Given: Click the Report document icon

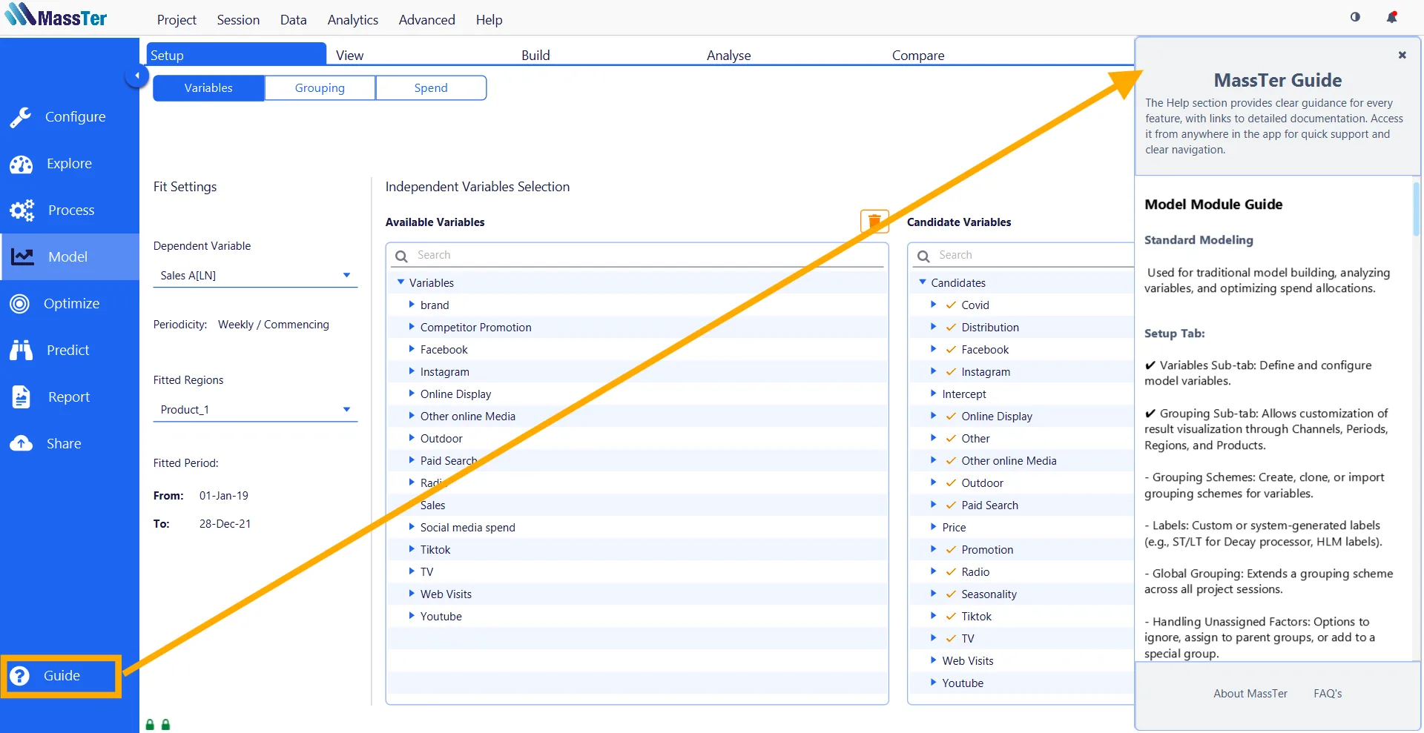Looking at the screenshot, I should [x=21, y=397].
